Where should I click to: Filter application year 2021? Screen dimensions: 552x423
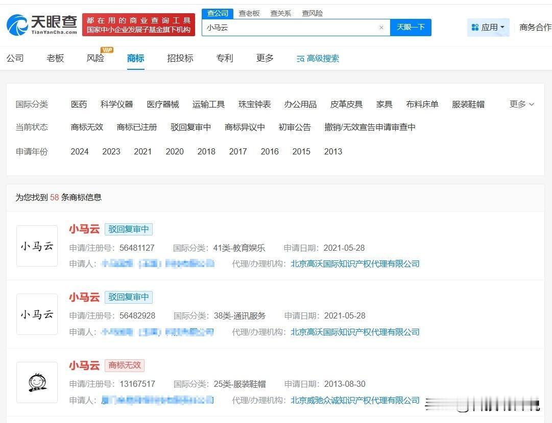tap(142, 151)
